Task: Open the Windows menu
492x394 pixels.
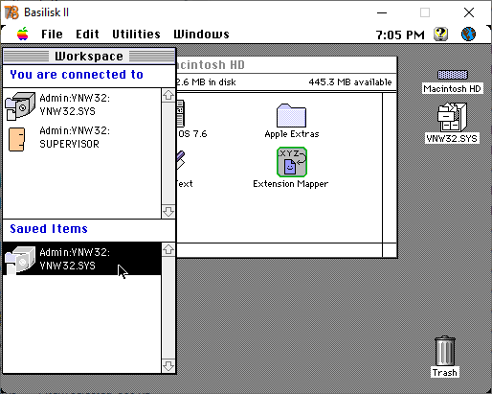Action: click(x=201, y=35)
